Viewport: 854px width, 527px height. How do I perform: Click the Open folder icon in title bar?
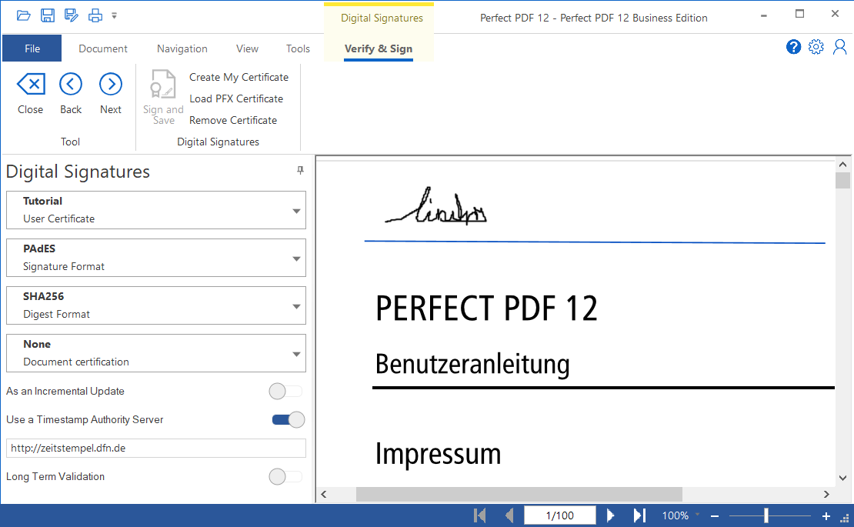(x=24, y=15)
